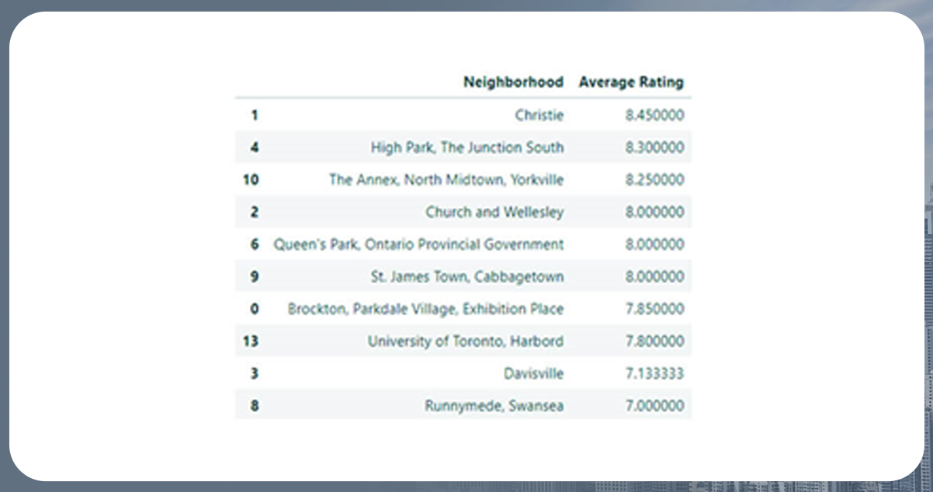Click the Davisville neighborhood cell
The height and width of the screenshot is (492, 933).
point(533,373)
